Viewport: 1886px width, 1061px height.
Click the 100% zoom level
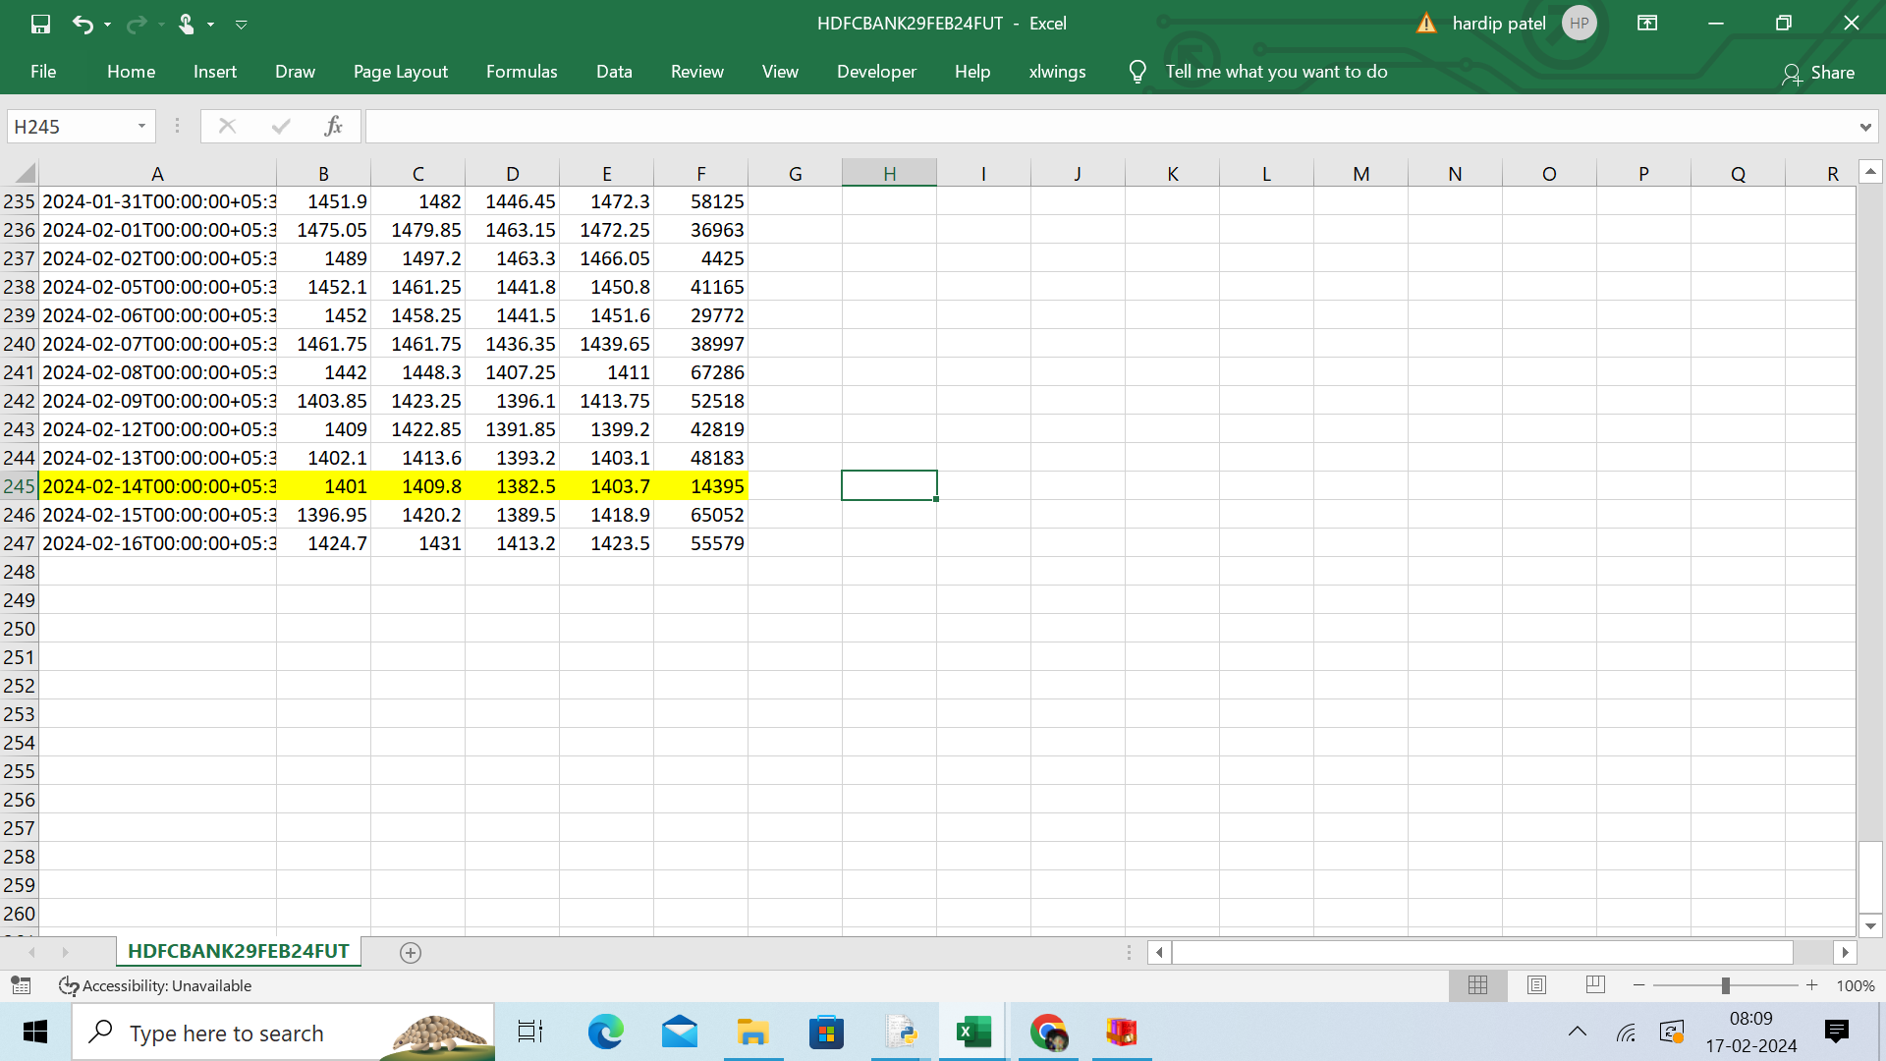[x=1855, y=985]
